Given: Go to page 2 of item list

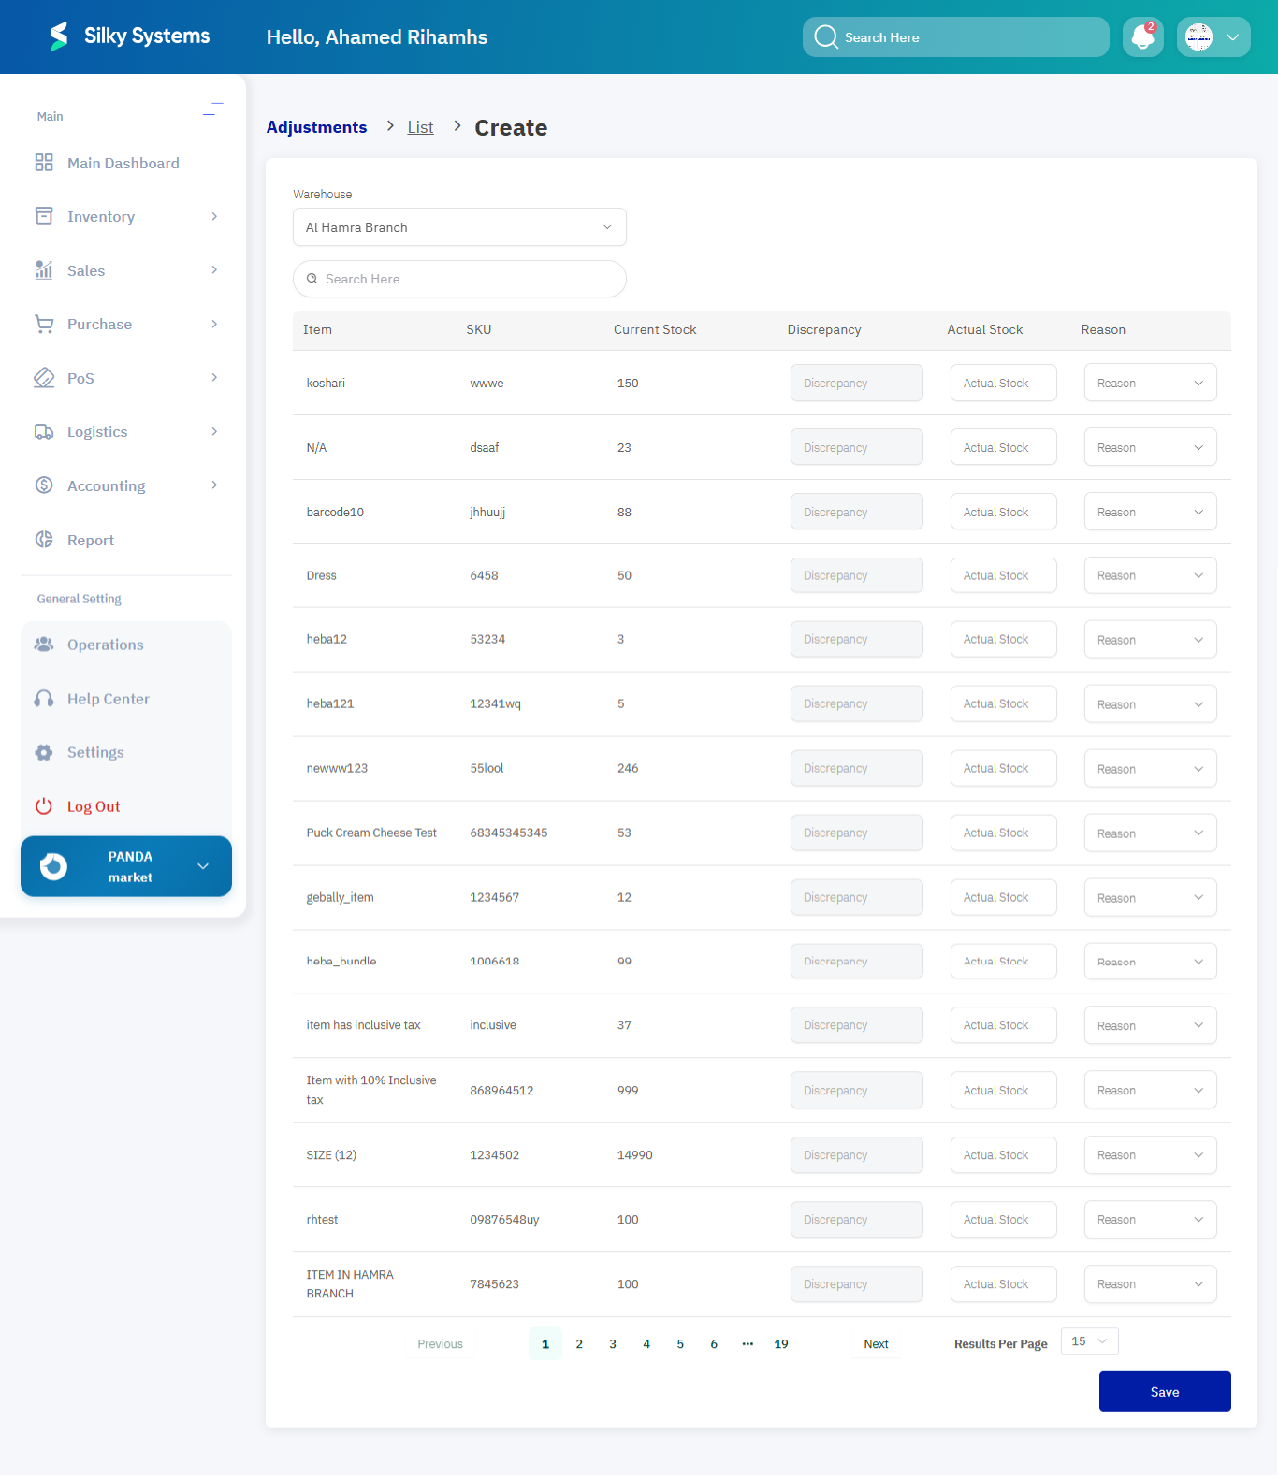Looking at the screenshot, I should 579,1343.
